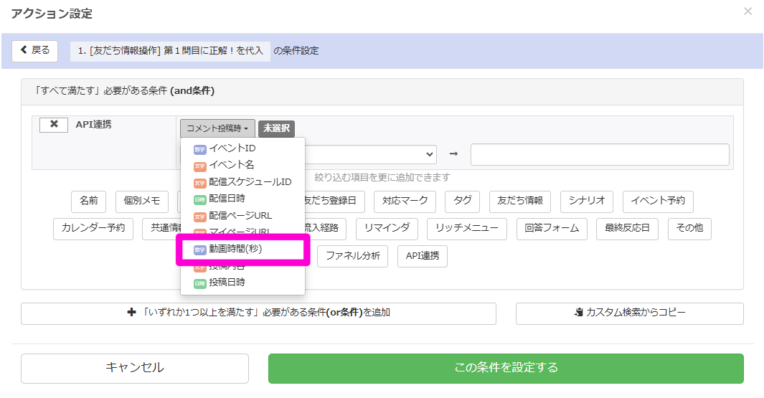Add その他 filter condition
Screen dimensions: 764x398
click(x=689, y=229)
